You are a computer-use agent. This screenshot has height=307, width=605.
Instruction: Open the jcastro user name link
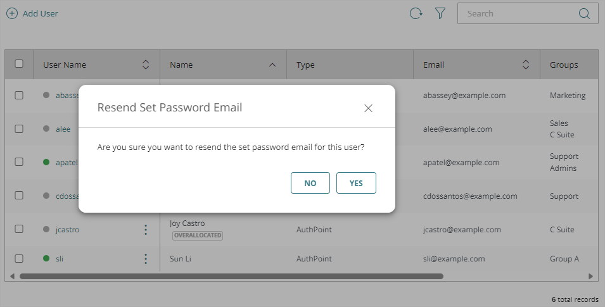click(x=68, y=230)
